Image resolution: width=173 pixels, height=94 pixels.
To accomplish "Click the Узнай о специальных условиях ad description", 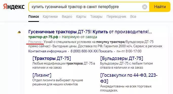I will click(x=95, y=44).
